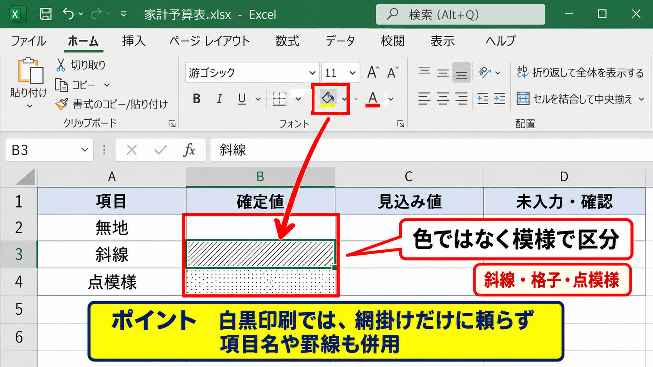Select cell A1 項目

click(x=112, y=201)
